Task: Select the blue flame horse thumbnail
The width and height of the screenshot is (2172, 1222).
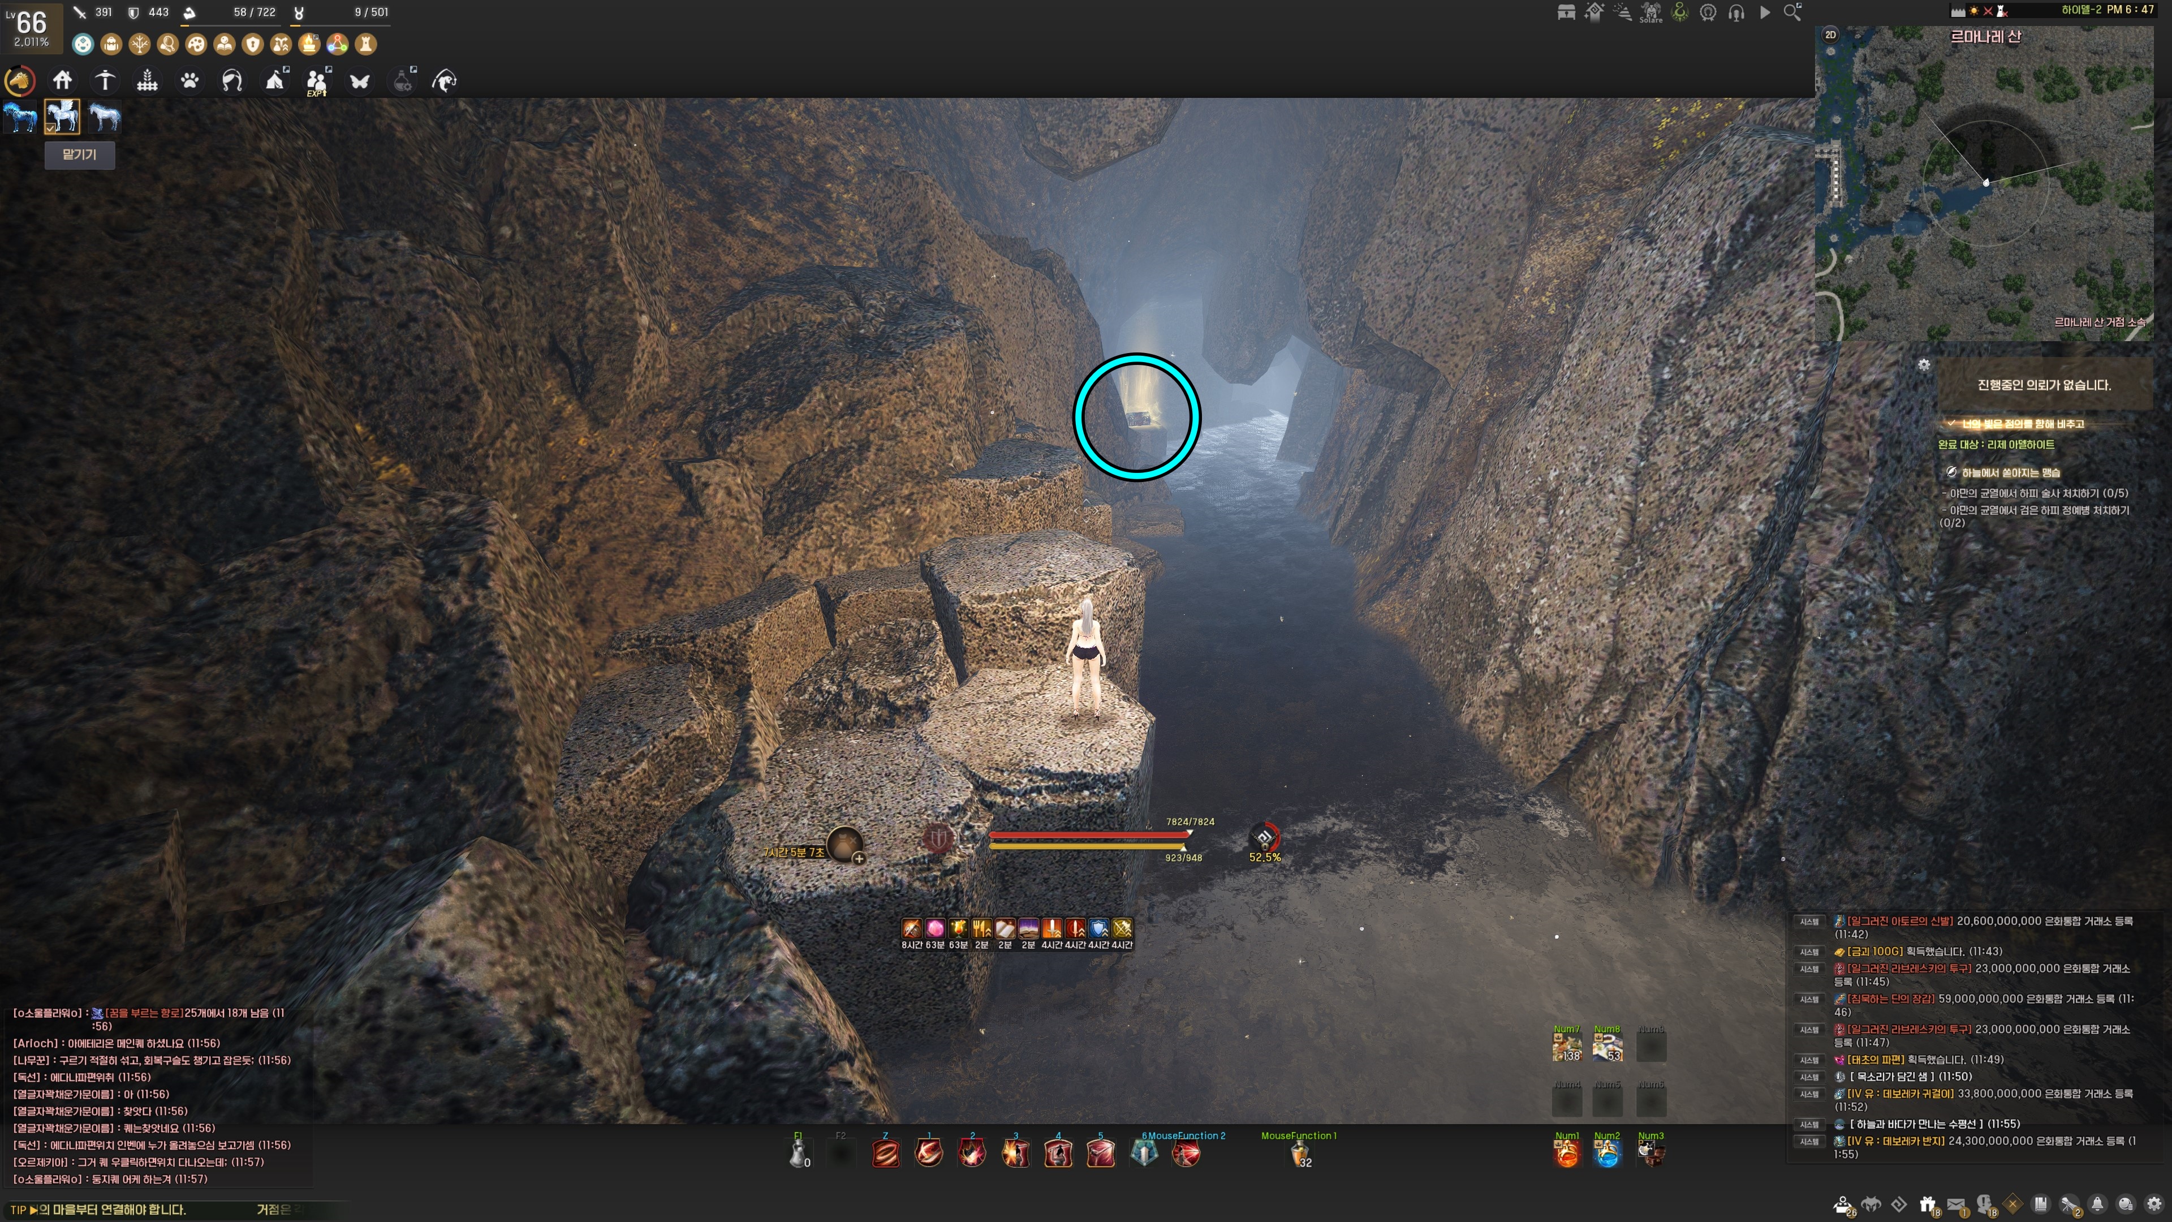Action: pyautogui.click(x=20, y=117)
